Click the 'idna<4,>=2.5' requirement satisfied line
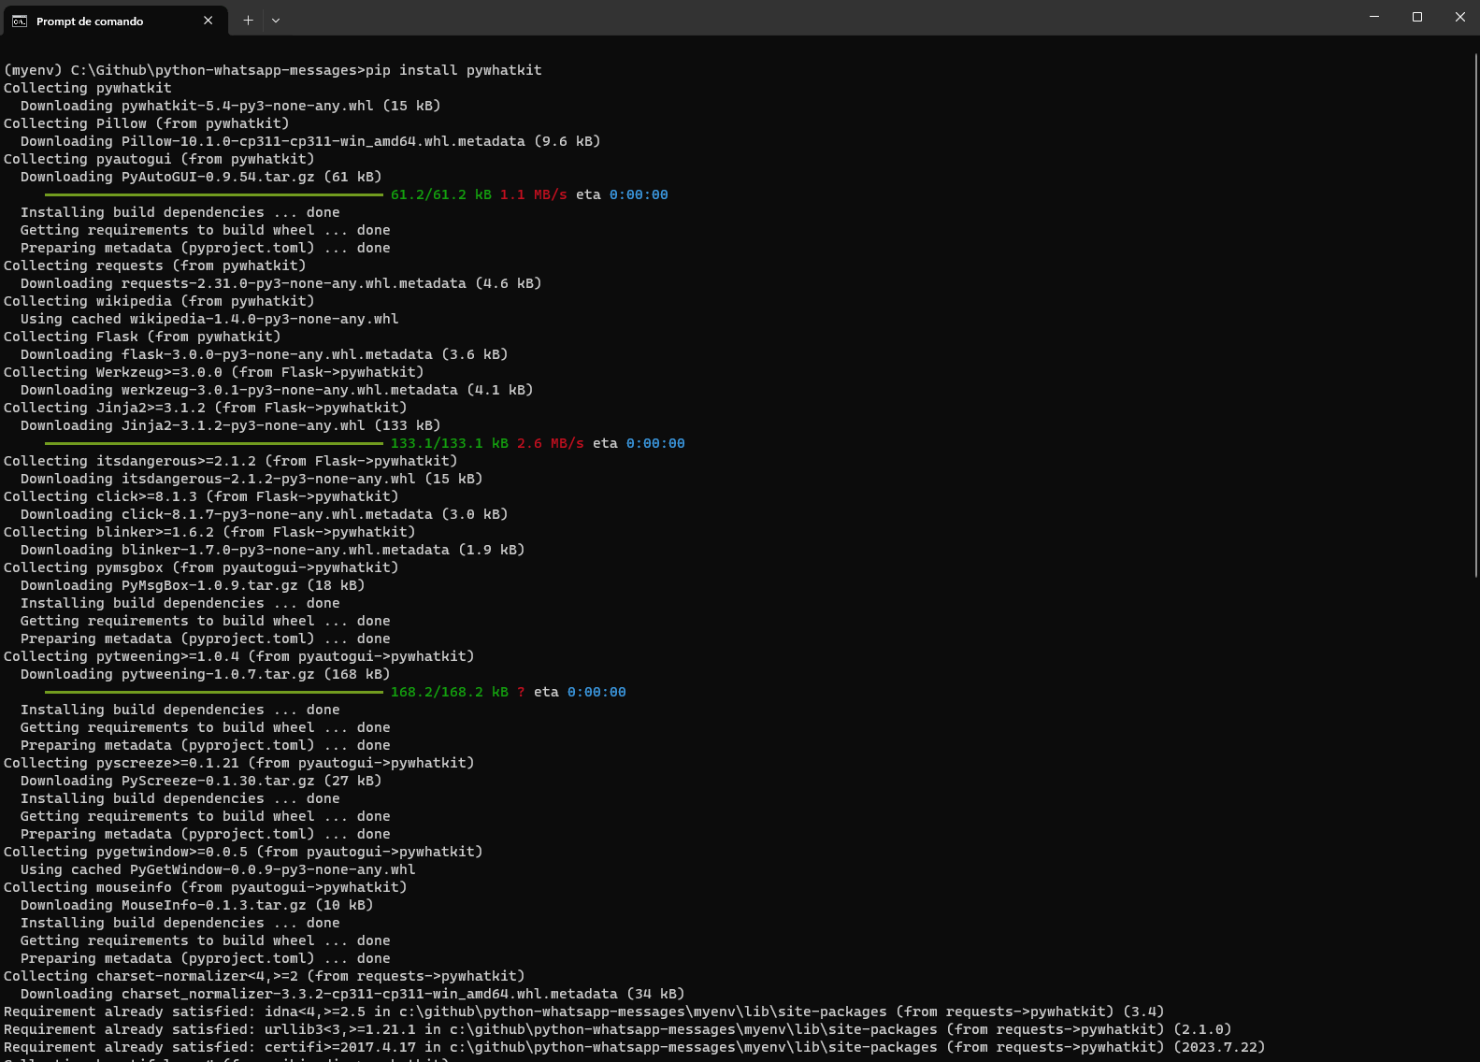The image size is (1480, 1062). point(583,1012)
